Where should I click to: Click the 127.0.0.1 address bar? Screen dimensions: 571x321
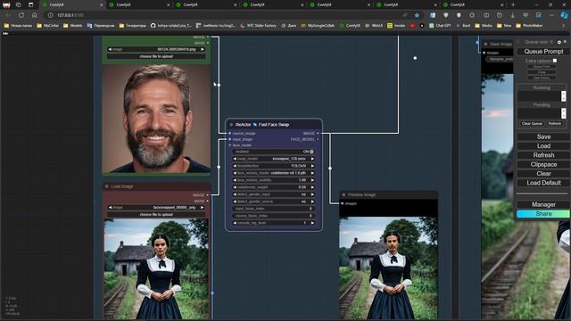226,15
